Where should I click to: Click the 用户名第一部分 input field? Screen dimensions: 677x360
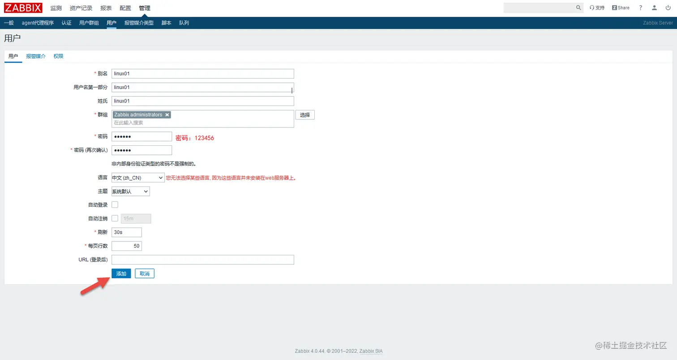click(x=203, y=87)
